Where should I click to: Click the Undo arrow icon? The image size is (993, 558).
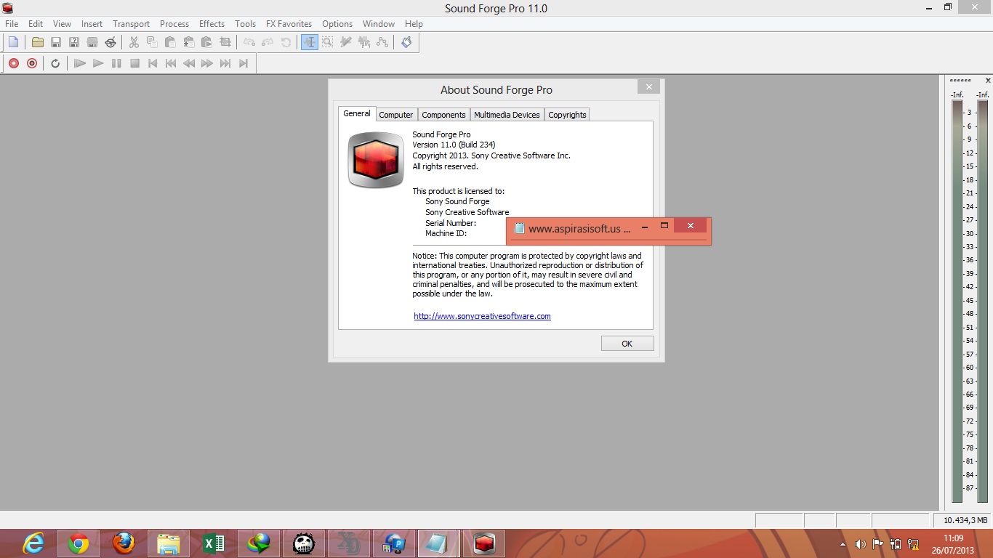pyautogui.click(x=249, y=42)
